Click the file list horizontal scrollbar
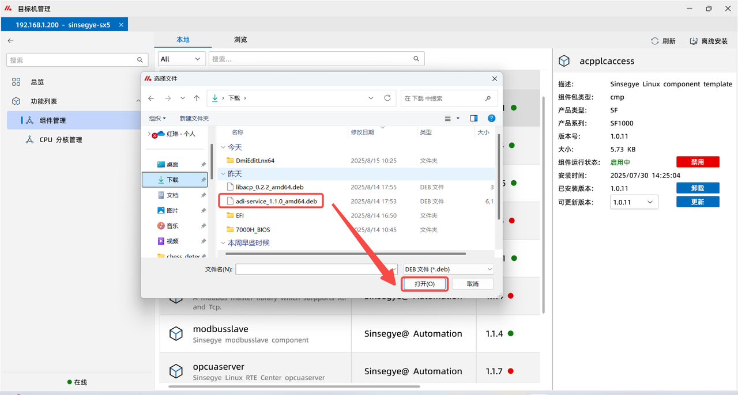 (345, 253)
